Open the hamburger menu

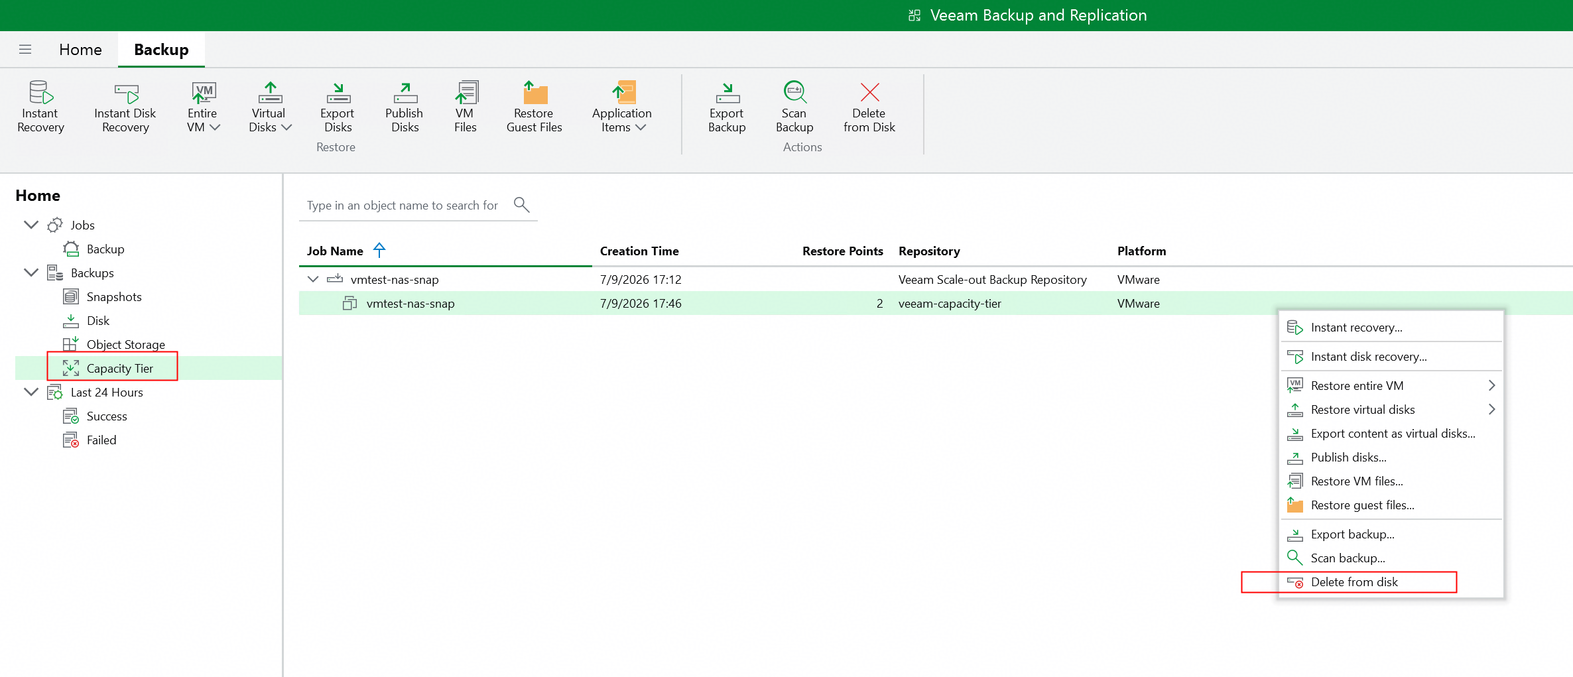click(x=25, y=49)
